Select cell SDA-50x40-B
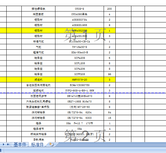 click(x=80, y=52)
